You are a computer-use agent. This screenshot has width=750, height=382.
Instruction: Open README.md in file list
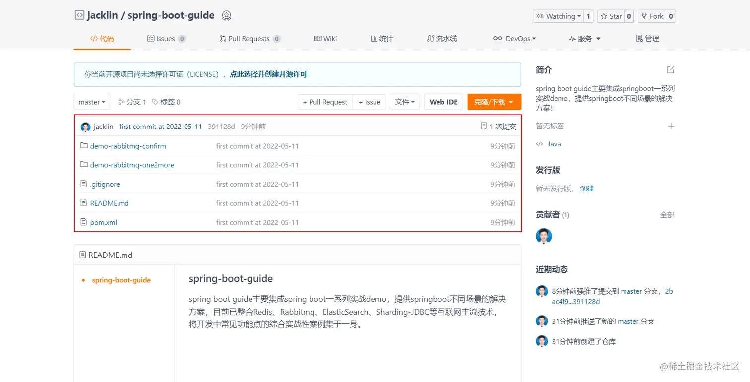click(x=110, y=203)
